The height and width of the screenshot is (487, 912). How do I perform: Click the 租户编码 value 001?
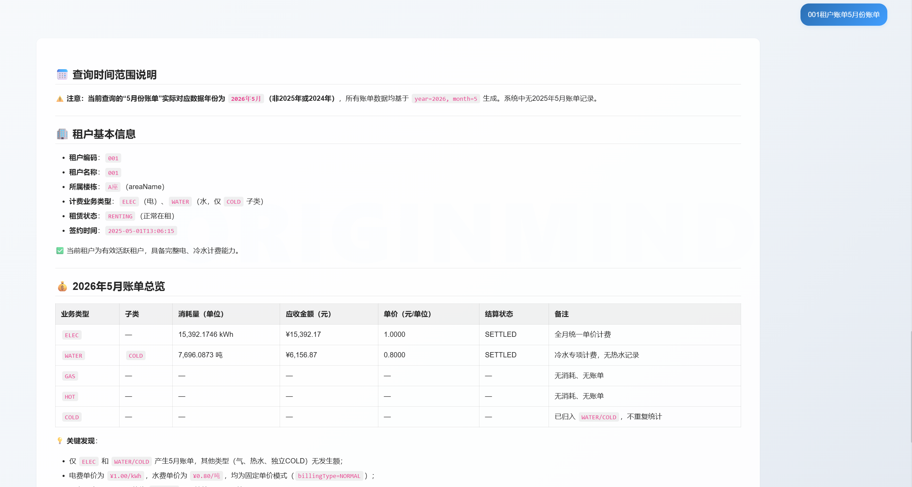[113, 158]
